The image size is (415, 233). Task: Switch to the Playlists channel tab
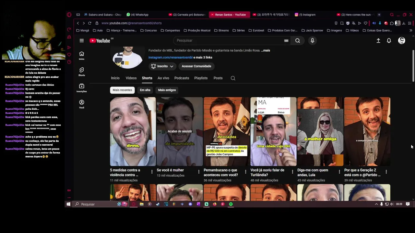(201, 78)
